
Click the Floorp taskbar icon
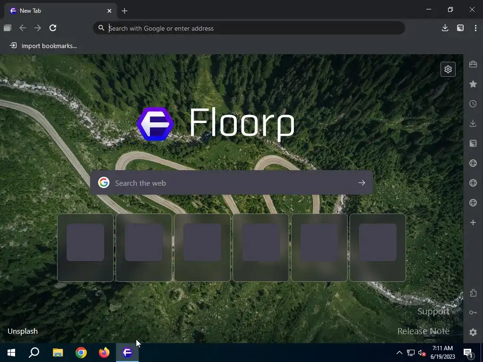click(127, 353)
